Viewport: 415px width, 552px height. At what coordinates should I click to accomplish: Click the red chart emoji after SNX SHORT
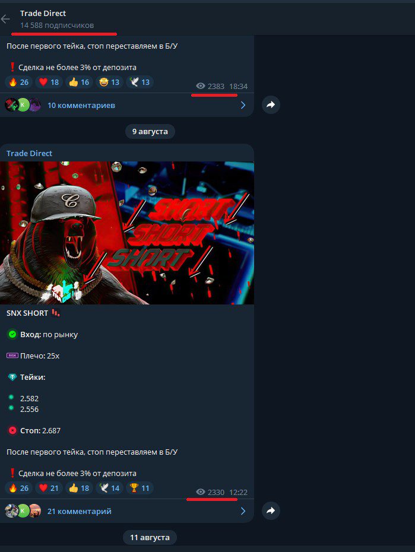pos(56,313)
